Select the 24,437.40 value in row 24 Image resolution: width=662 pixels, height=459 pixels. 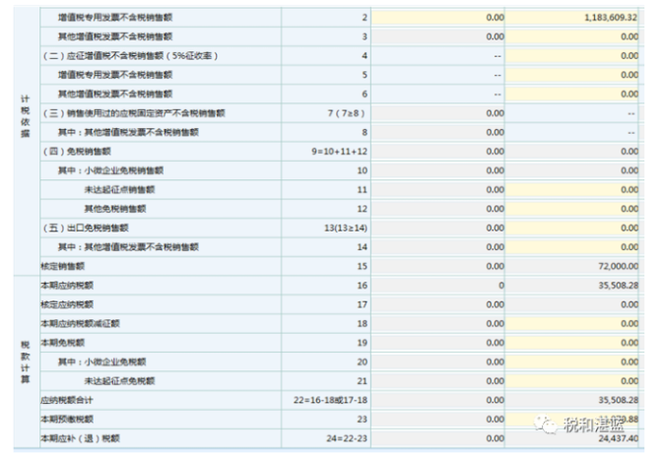pos(619,438)
